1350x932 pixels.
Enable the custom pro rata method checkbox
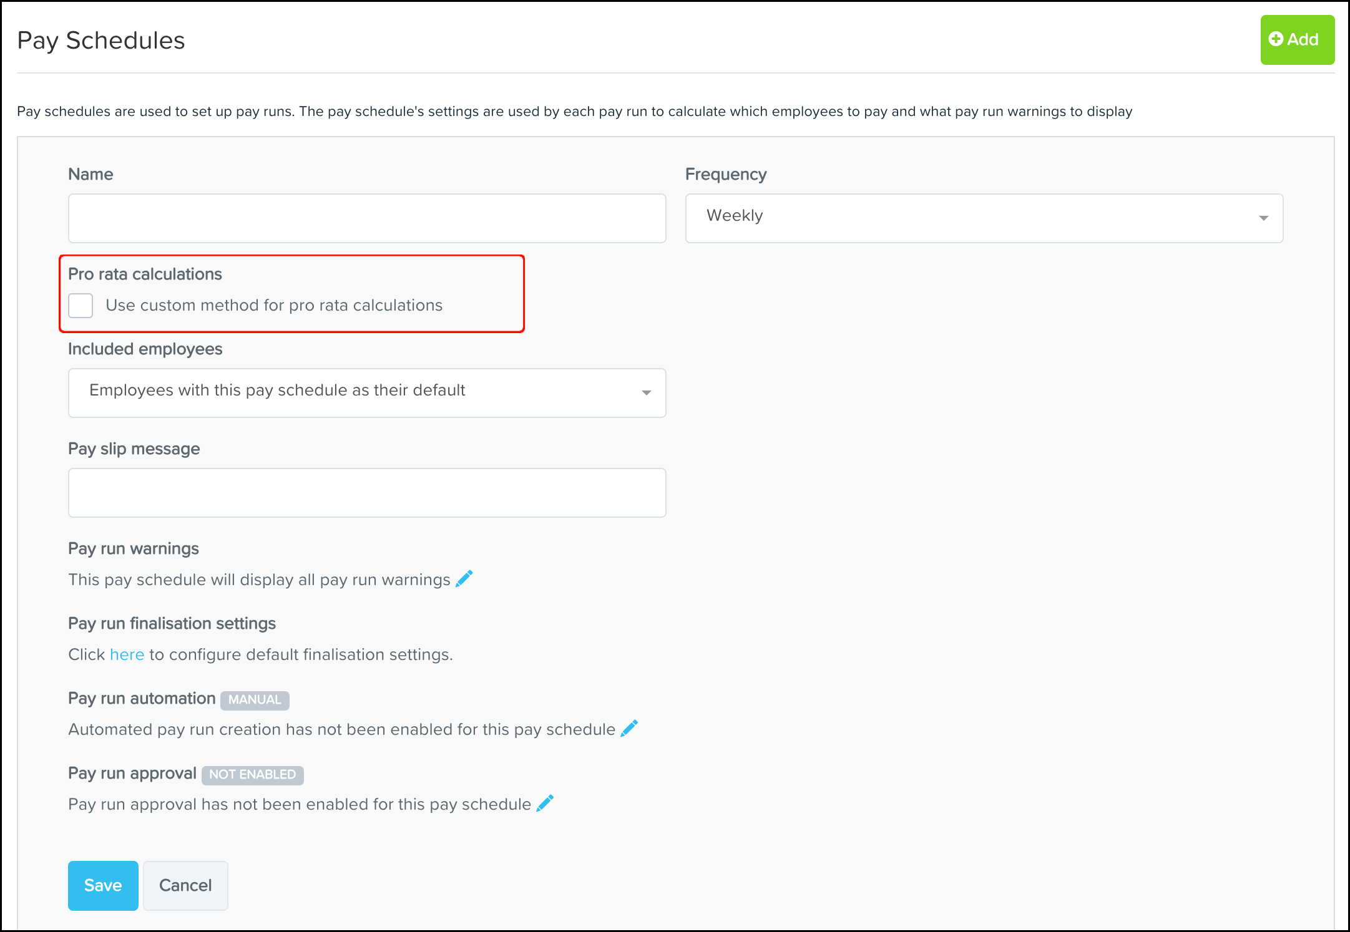coord(81,306)
